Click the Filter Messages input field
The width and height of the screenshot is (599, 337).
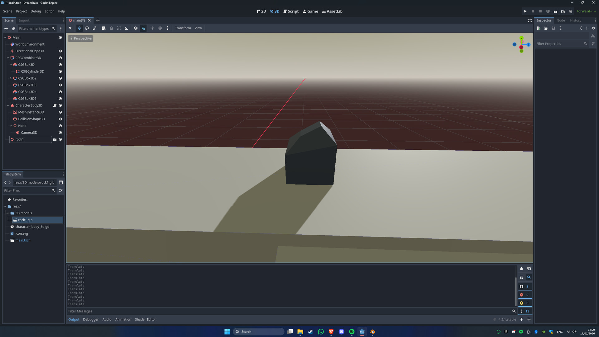click(x=287, y=311)
